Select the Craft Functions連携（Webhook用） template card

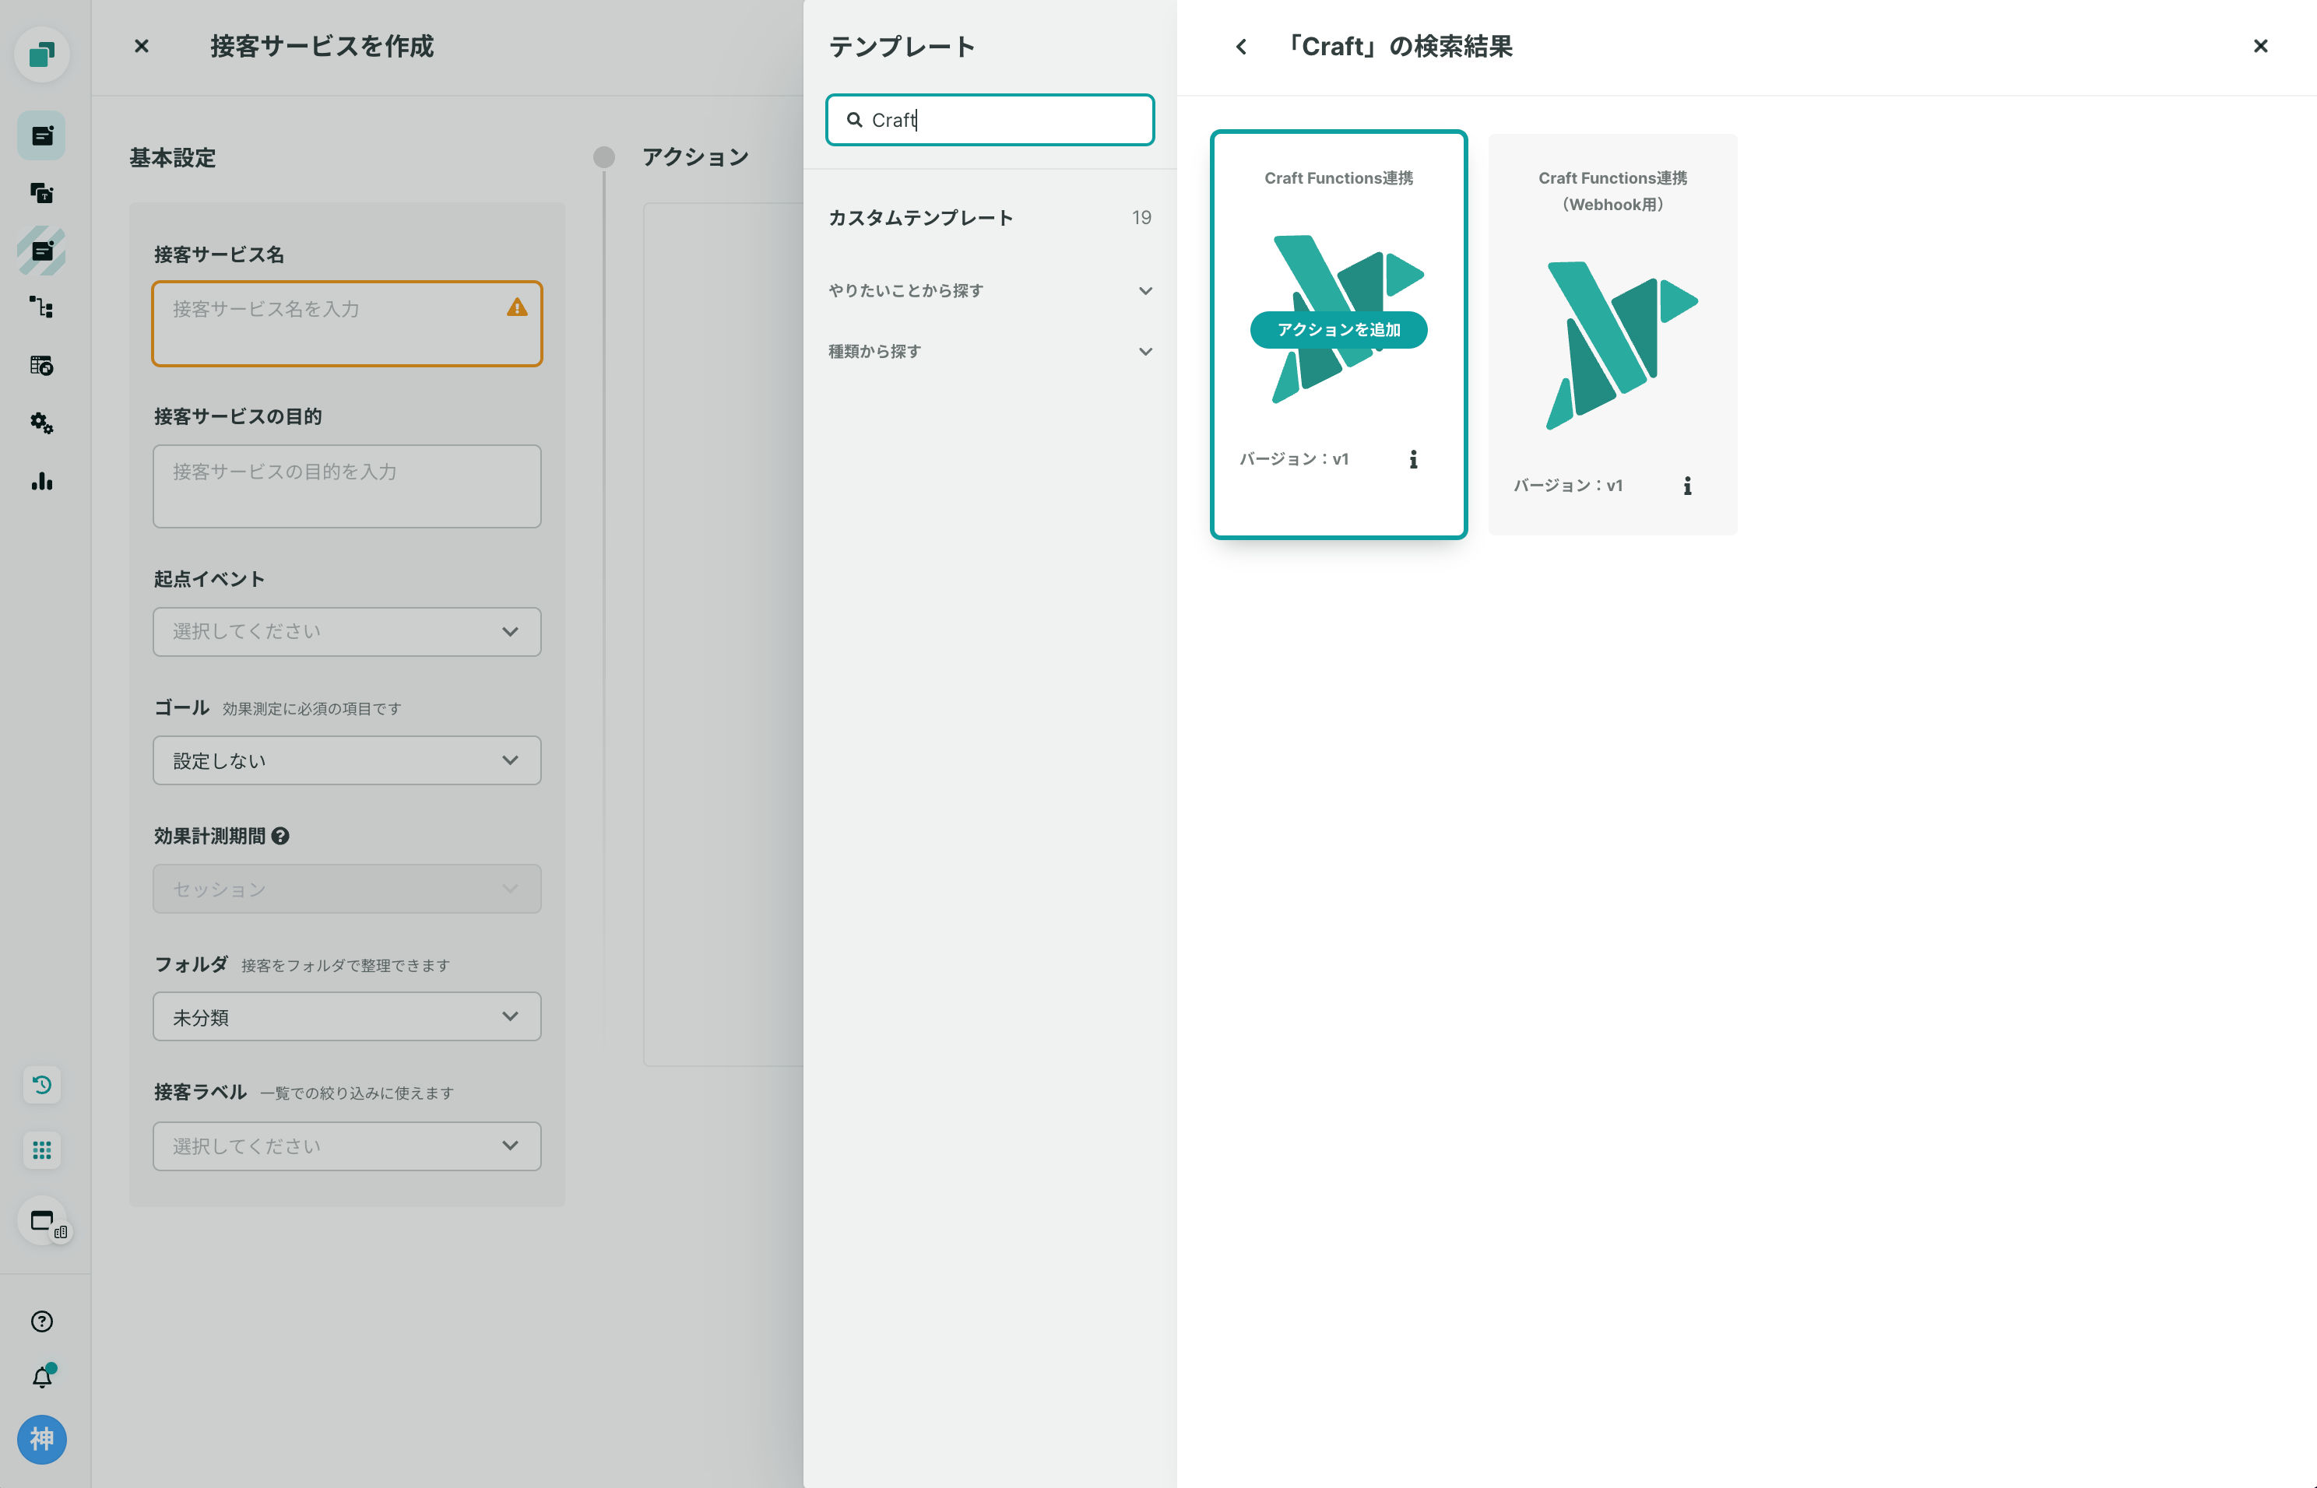click(x=1612, y=335)
